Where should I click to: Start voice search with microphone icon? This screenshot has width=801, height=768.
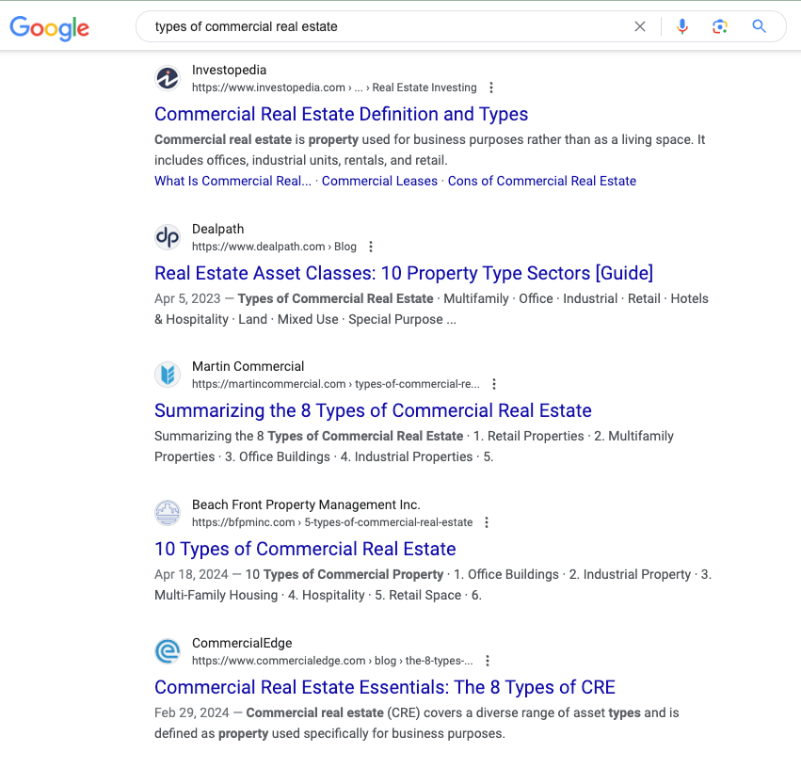tap(682, 26)
